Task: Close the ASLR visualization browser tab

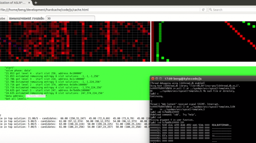Action: click(29, 3)
